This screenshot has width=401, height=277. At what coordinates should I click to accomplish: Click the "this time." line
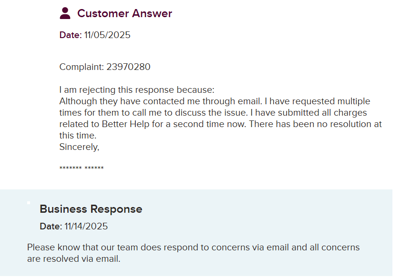[x=78, y=136]
